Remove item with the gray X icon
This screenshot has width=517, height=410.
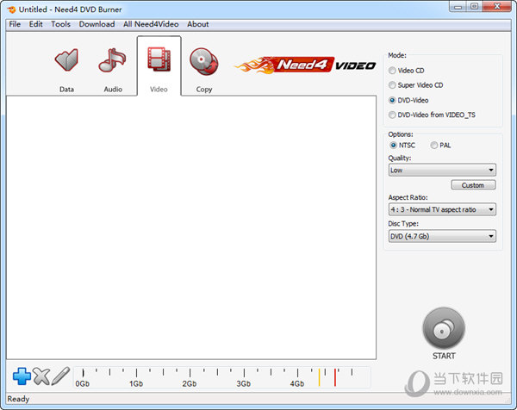tap(41, 376)
